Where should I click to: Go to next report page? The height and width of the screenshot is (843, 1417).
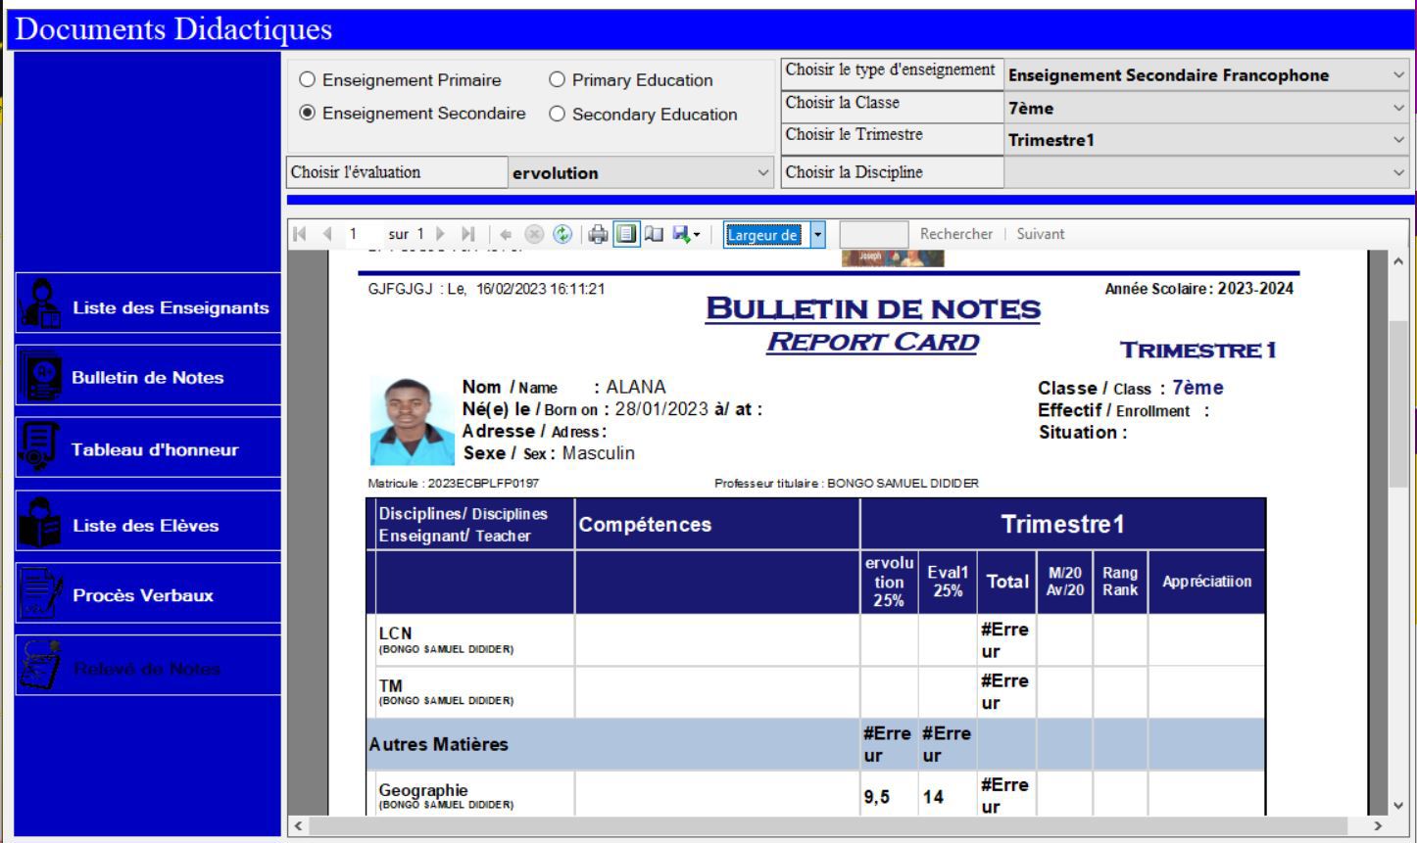pyautogui.click(x=441, y=234)
